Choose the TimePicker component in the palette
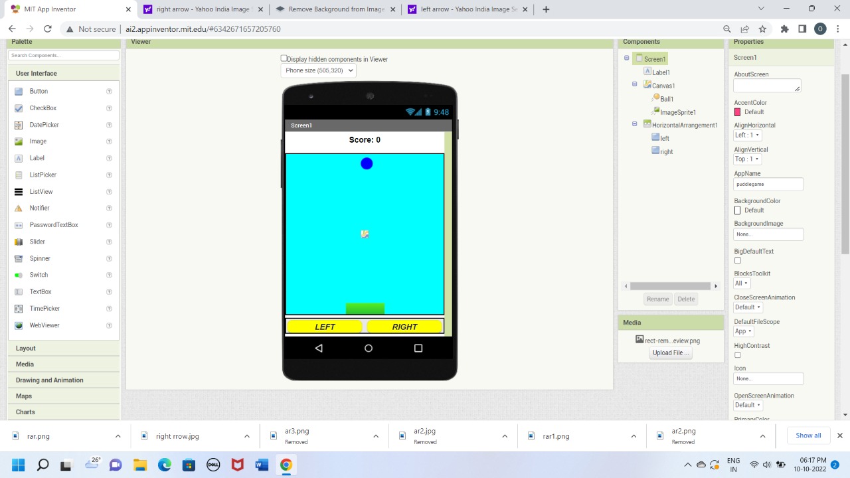The height and width of the screenshot is (478, 850). (x=44, y=308)
